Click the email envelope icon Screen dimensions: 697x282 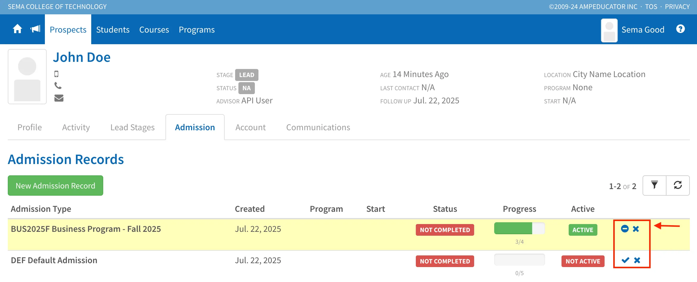(x=59, y=98)
